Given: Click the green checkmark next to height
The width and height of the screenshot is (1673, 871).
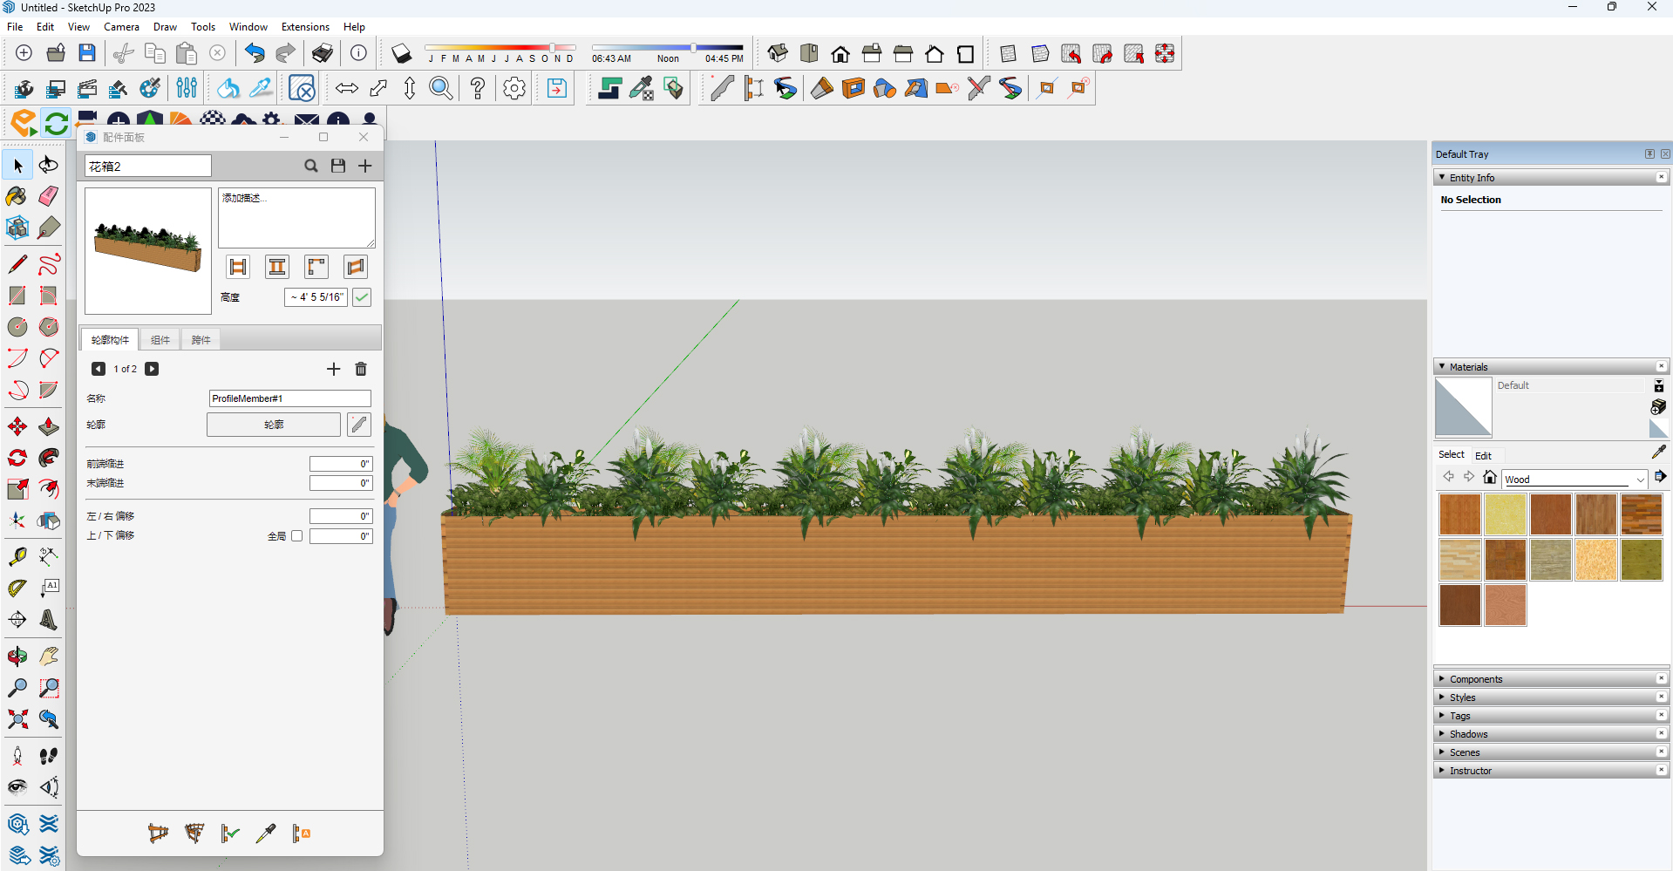Looking at the screenshot, I should click(x=362, y=297).
